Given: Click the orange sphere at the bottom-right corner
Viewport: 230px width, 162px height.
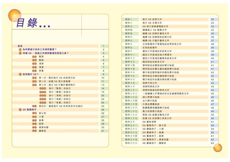Looking at the screenshot, I should 218,148.
